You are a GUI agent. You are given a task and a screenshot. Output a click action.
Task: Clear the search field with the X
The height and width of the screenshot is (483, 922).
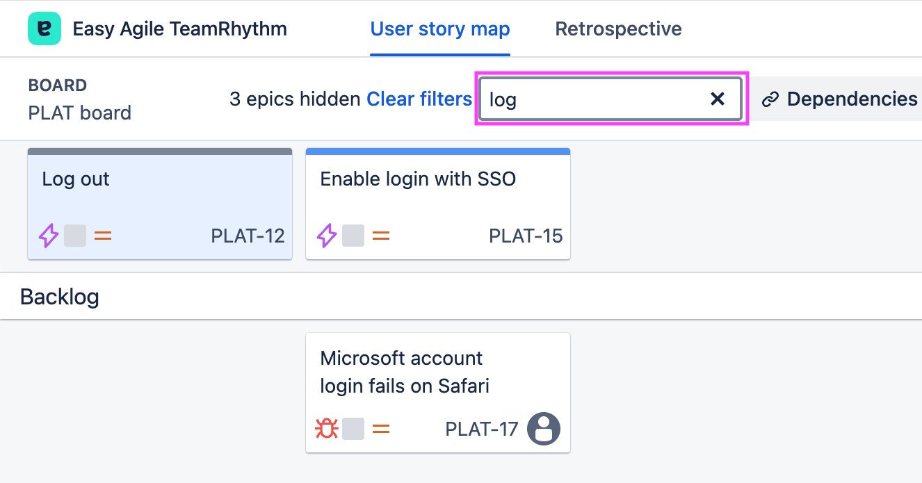pyautogui.click(x=718, y=99)
